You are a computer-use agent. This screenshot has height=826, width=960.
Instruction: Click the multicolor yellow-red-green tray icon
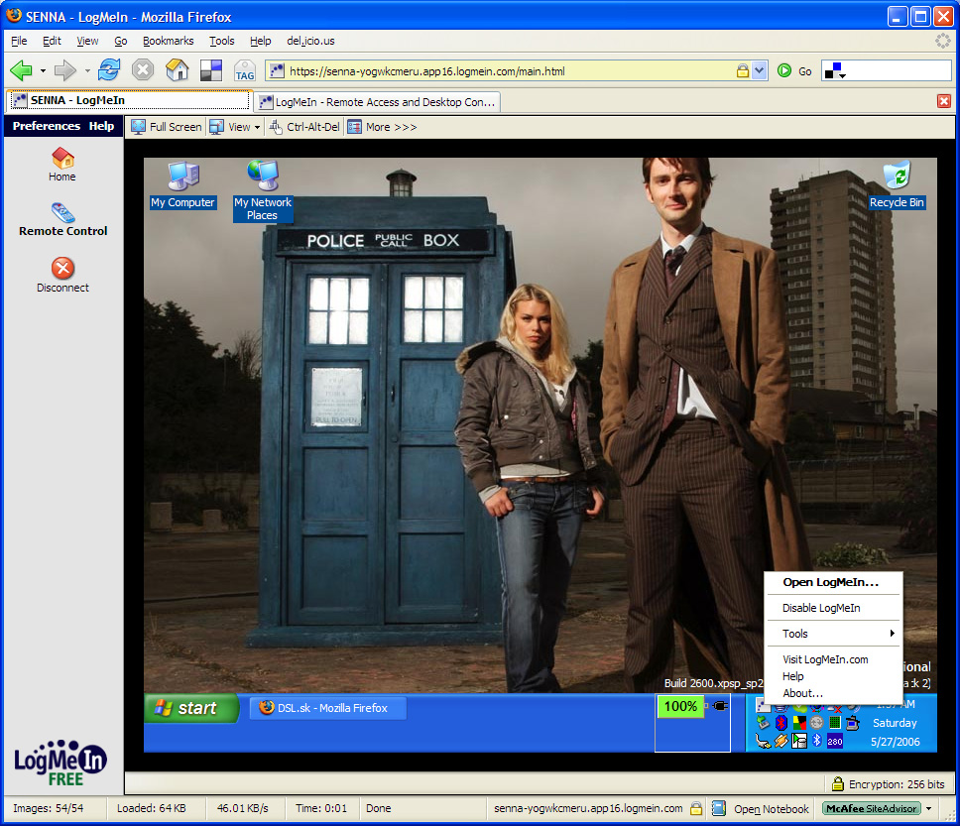pos(799,723)
